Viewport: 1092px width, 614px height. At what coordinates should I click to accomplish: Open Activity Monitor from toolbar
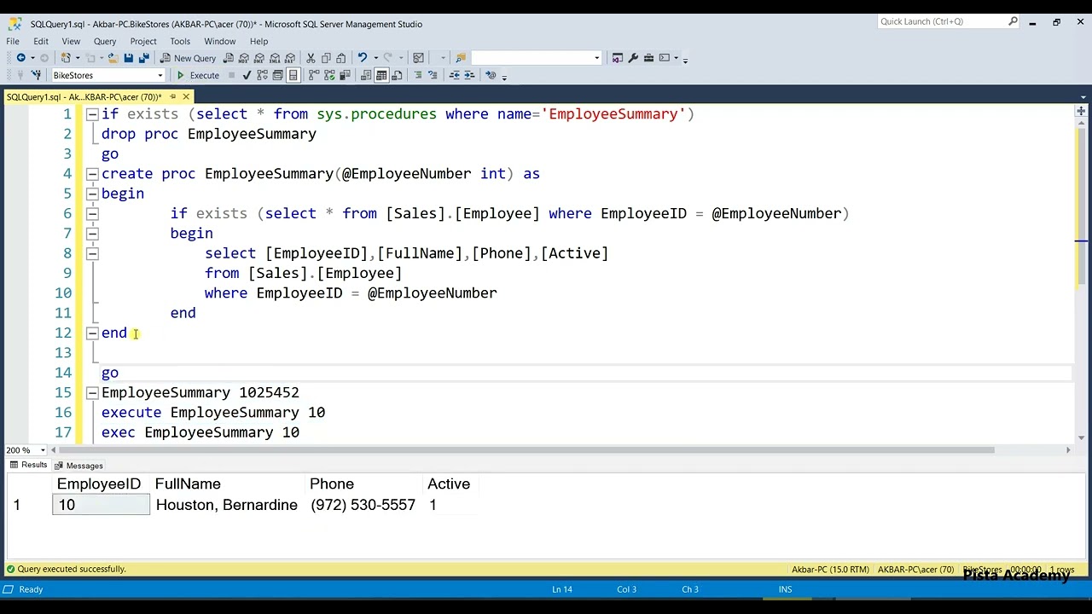[x=419, y=58]
